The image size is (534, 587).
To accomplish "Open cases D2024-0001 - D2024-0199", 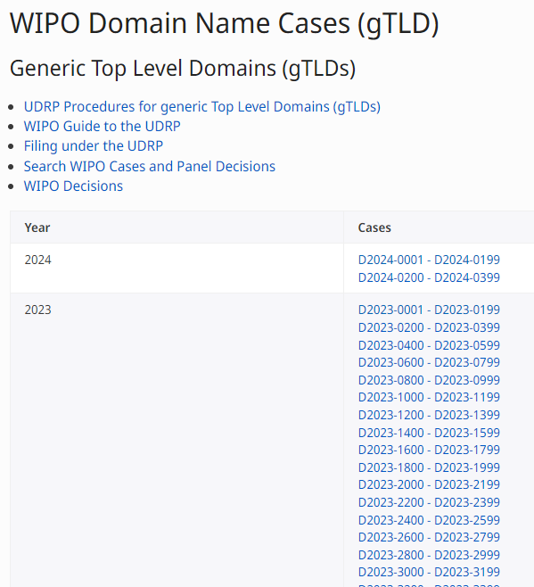I will pyautogui.click(x=429, y=260).
